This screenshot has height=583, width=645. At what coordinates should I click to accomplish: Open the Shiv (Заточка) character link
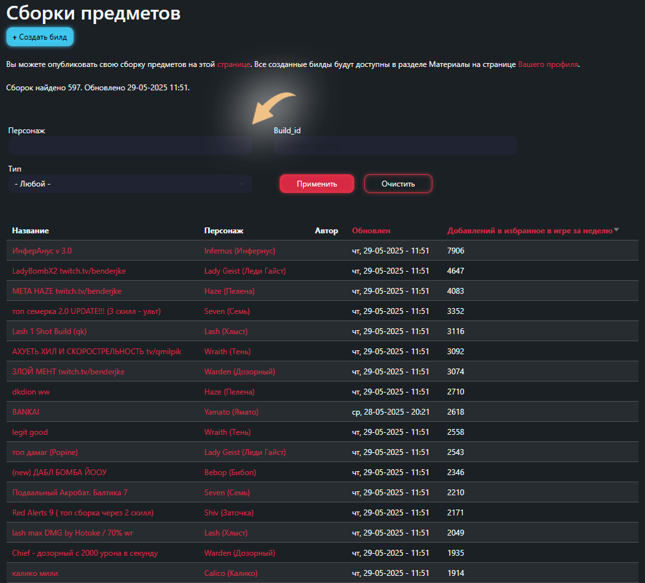229,513
